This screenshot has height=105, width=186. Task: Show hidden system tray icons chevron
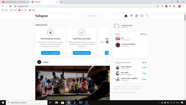pos(159,103)
